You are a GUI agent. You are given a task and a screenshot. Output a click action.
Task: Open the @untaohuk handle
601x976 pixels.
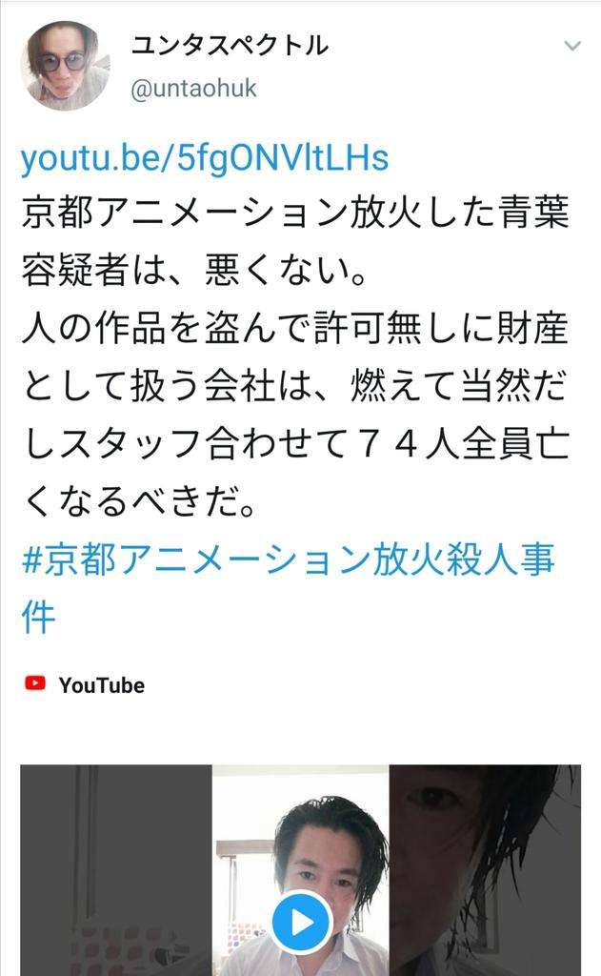point(193,88)
